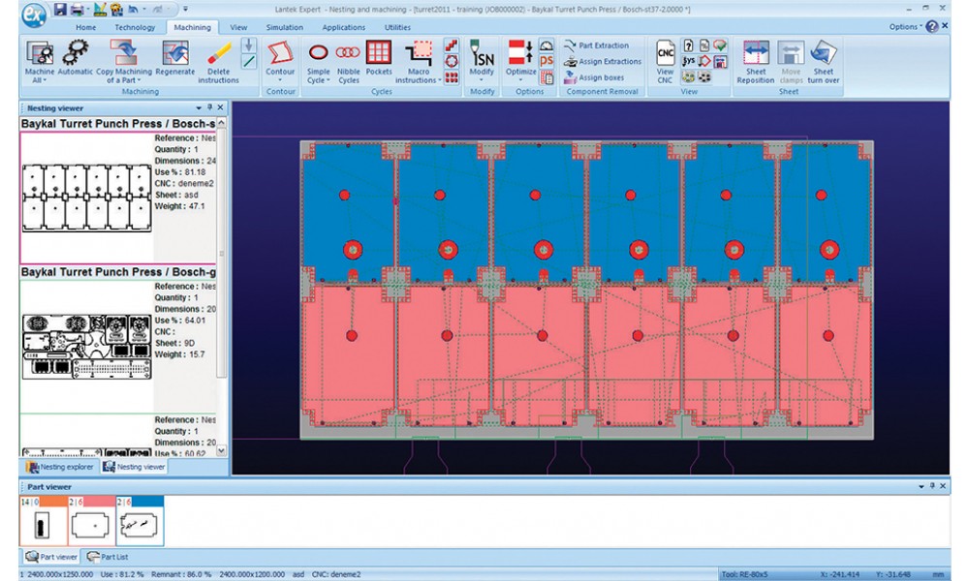The height and width of the screenshot is (581, 969).
Task: Open the Simulation ribbon tab
Action: pos(284,27)
